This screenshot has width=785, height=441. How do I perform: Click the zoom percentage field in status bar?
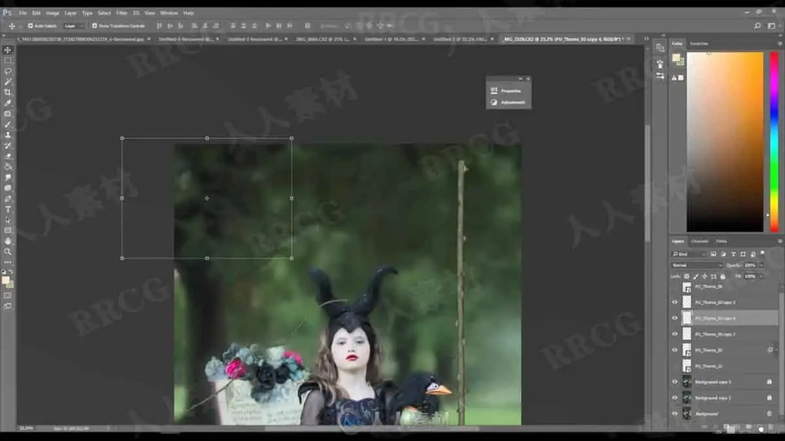pyautogui.click(x=27, y=428)
